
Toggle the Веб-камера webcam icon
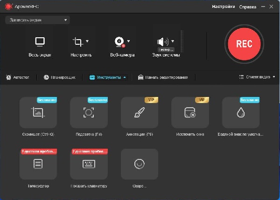pyautogui.click(x=119, y=42)
